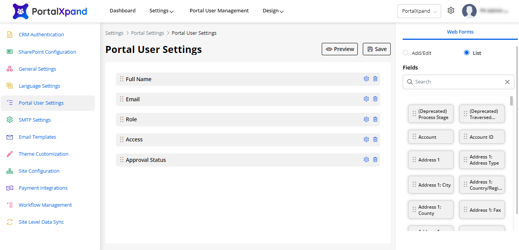Switch to the Web Forms tab
Image resolution: width=519 pixels, height=250 pixels.
[460, 32]
